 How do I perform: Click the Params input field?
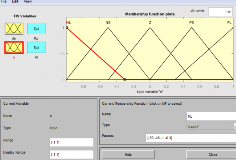point(191,138)
